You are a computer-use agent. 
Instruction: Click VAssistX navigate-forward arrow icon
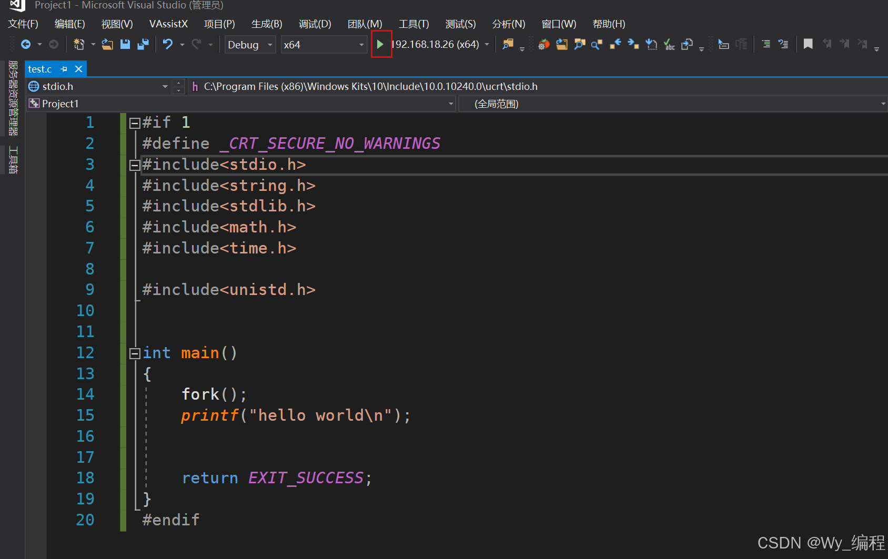pyautogui.click(x=633, y=45)
